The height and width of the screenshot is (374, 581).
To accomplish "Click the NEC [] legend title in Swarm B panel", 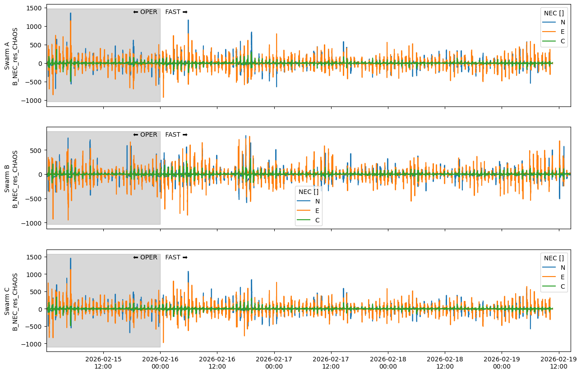I will (309, 192).
